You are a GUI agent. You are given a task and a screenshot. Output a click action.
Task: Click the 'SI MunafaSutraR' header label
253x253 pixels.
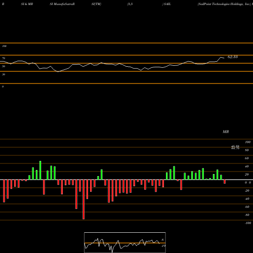[x=62, y=4]
